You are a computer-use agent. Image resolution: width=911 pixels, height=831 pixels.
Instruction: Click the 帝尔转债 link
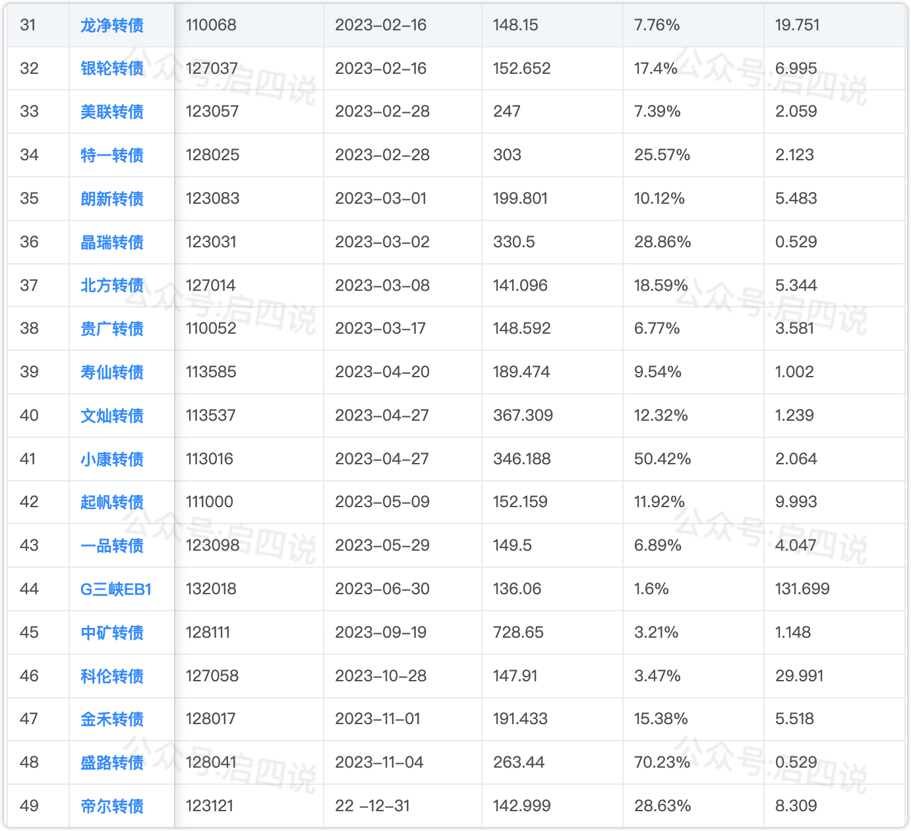coord(112,806)
